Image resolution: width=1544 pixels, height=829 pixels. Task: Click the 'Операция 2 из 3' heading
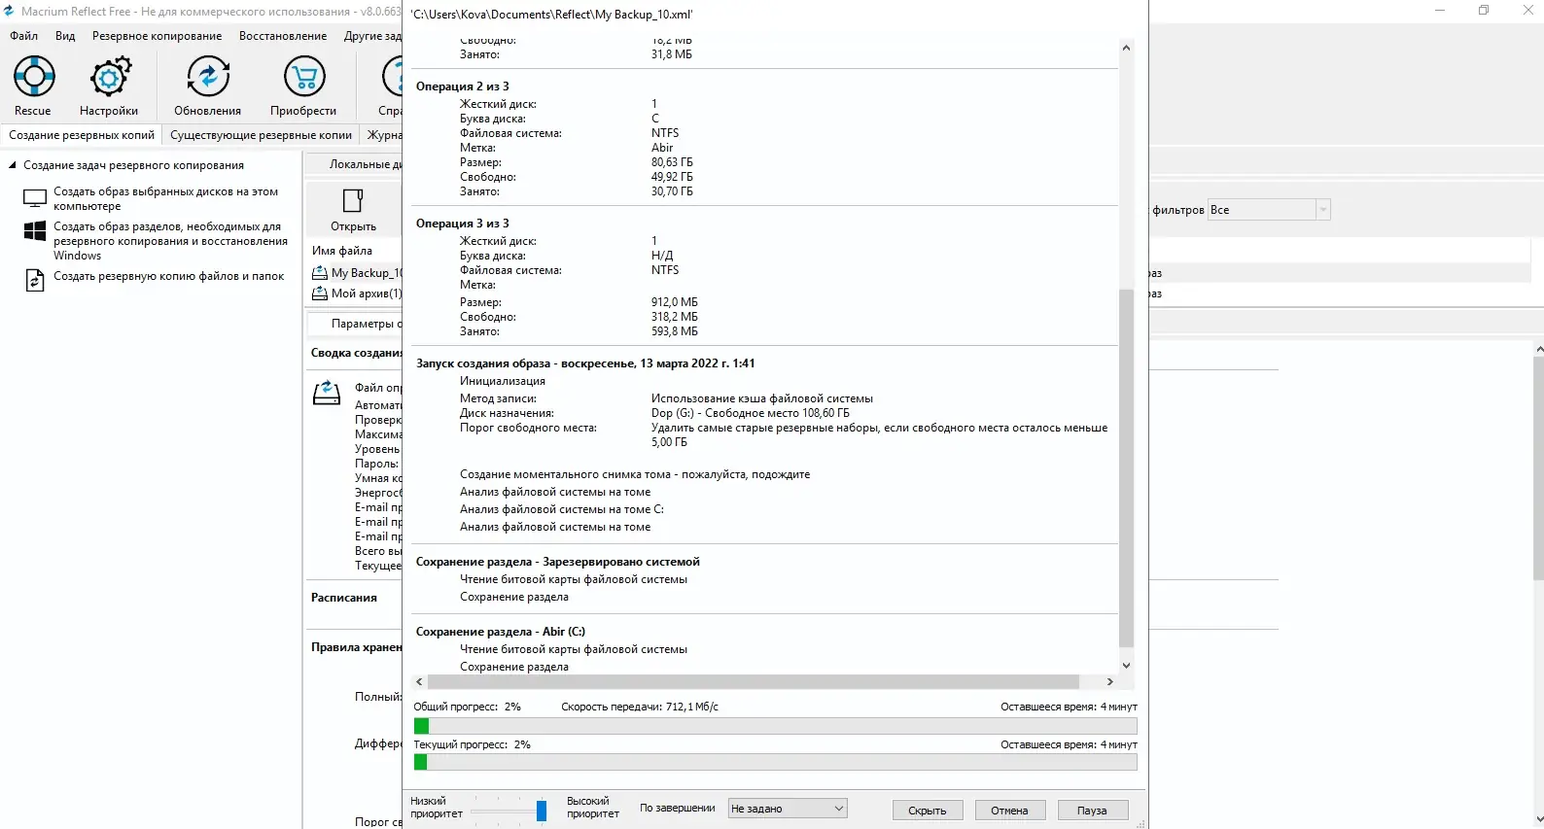pyautogui.click(x=463, y=86)
